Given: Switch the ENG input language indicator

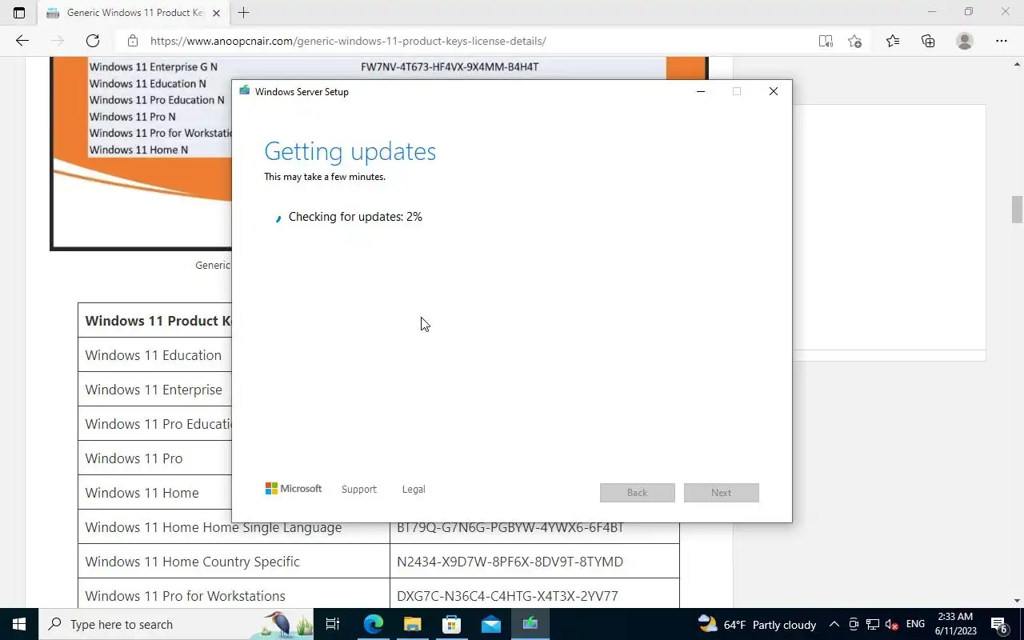Looking at the screenshot, I should 915,624.
